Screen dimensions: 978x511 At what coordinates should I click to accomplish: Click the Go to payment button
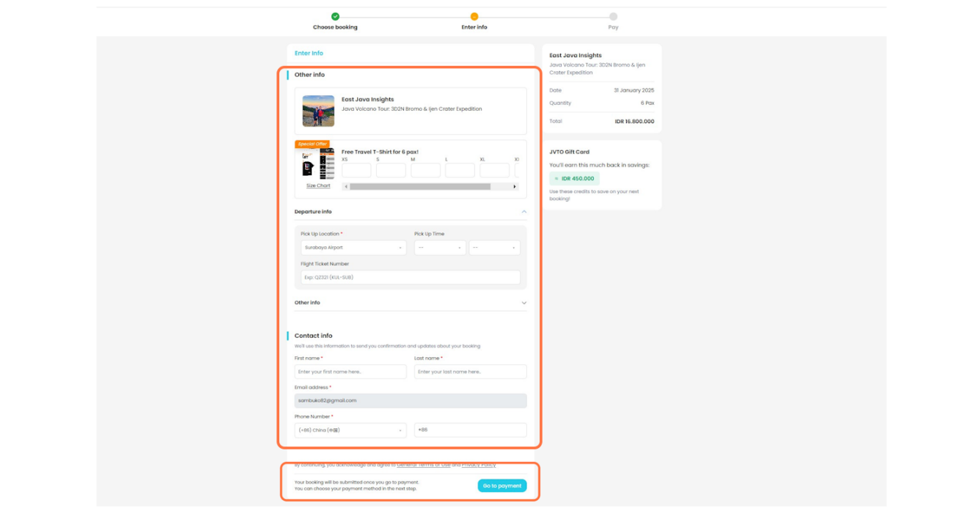(x=502, y=485)
